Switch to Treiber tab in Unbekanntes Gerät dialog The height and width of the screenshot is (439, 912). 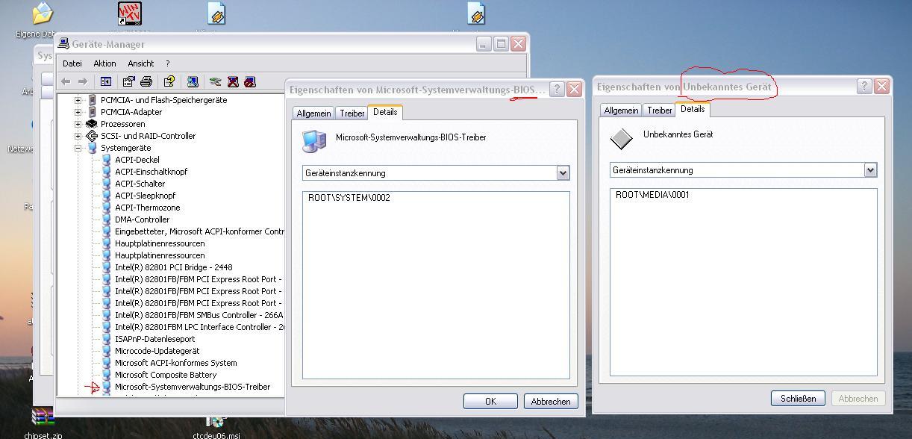[659, 110]
